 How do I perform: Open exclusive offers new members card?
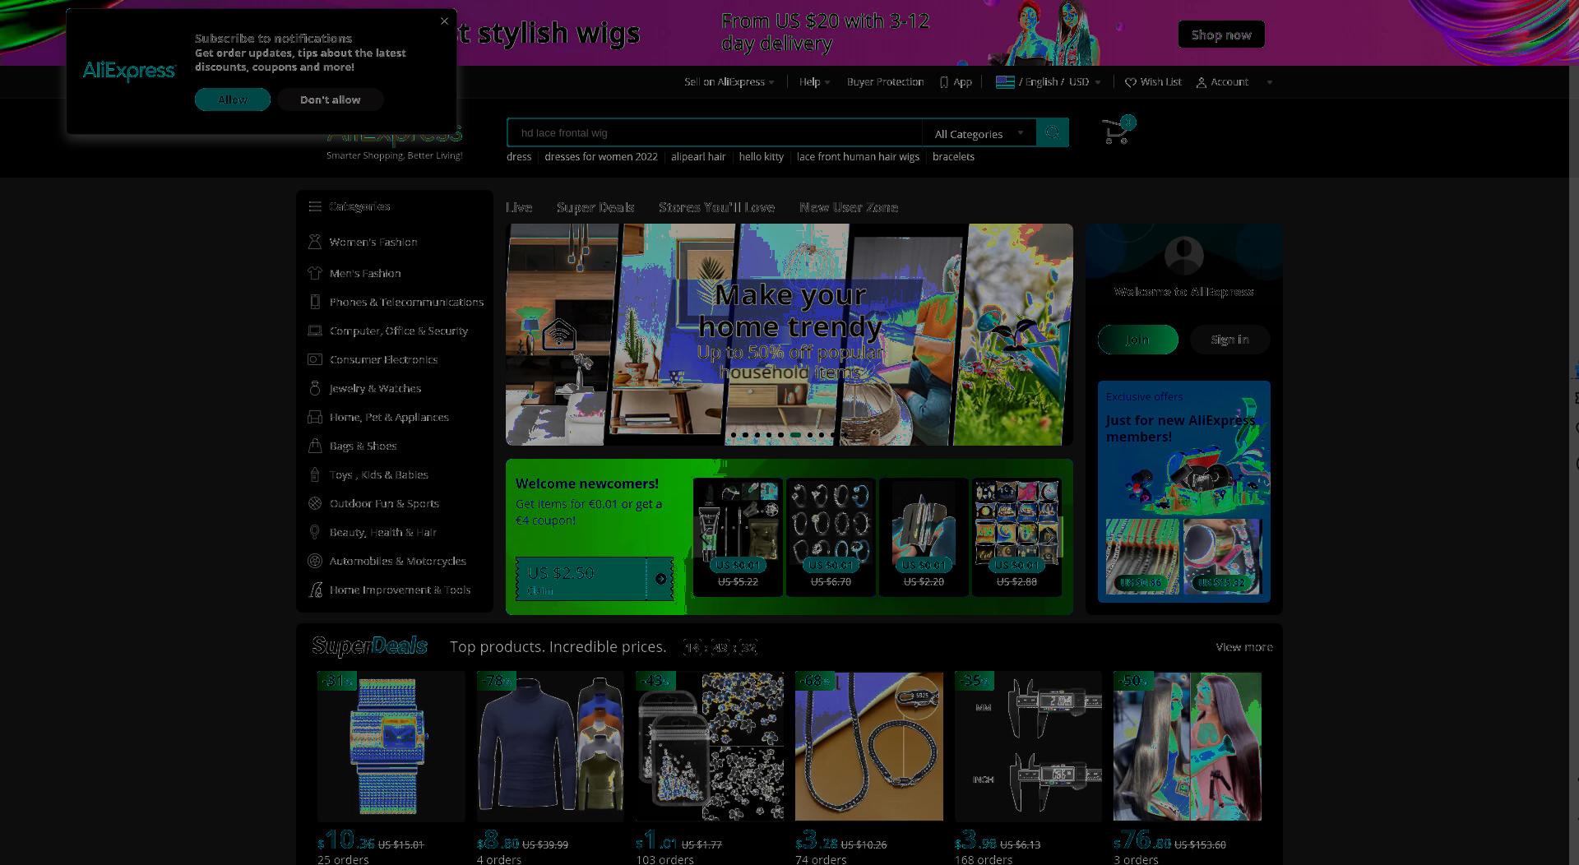1184,492
